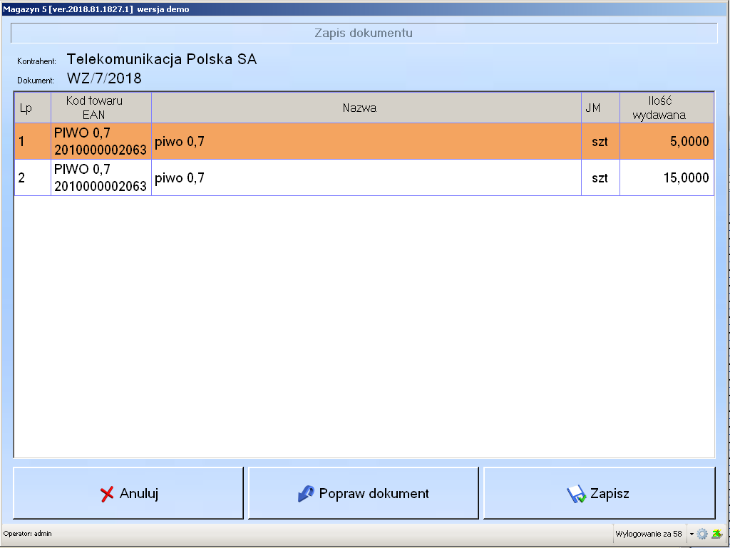The width and height of the screenshot is (730, 548).
Task: Click quantity cell showing 5,0000
Action: point(666,142)
